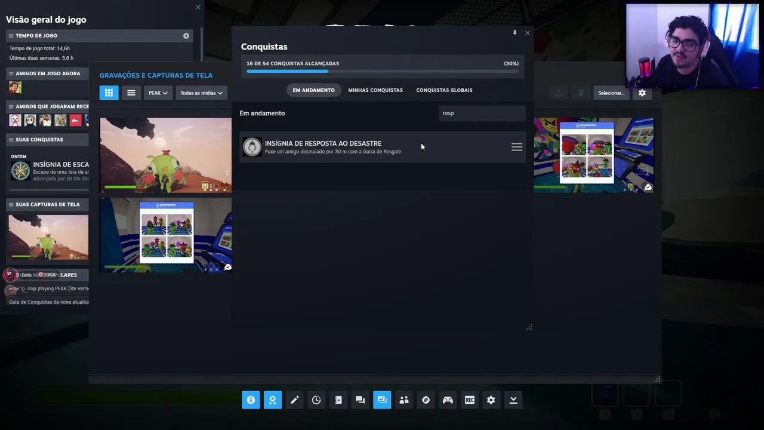Close the Conquistas window
Viewport: 764px width, 430px height.
click(x=528, y=33)
